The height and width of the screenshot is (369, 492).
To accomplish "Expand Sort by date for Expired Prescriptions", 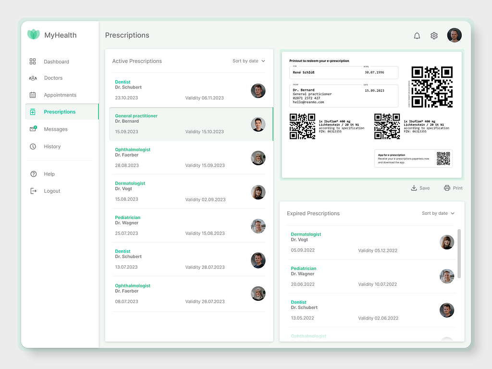I will pos(438,213).
